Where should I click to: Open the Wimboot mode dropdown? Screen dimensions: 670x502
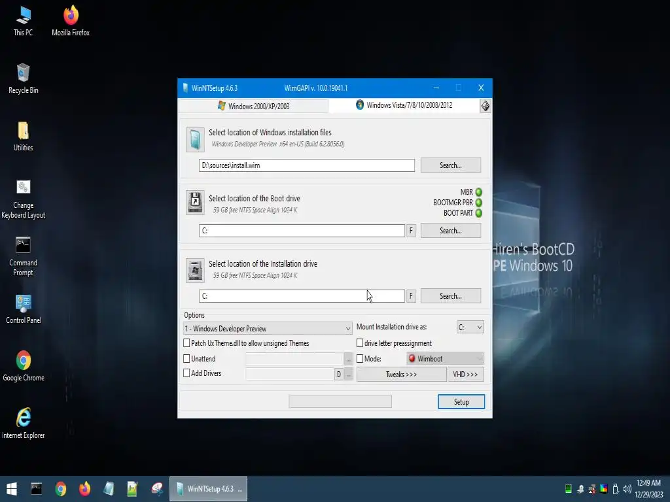445,359
